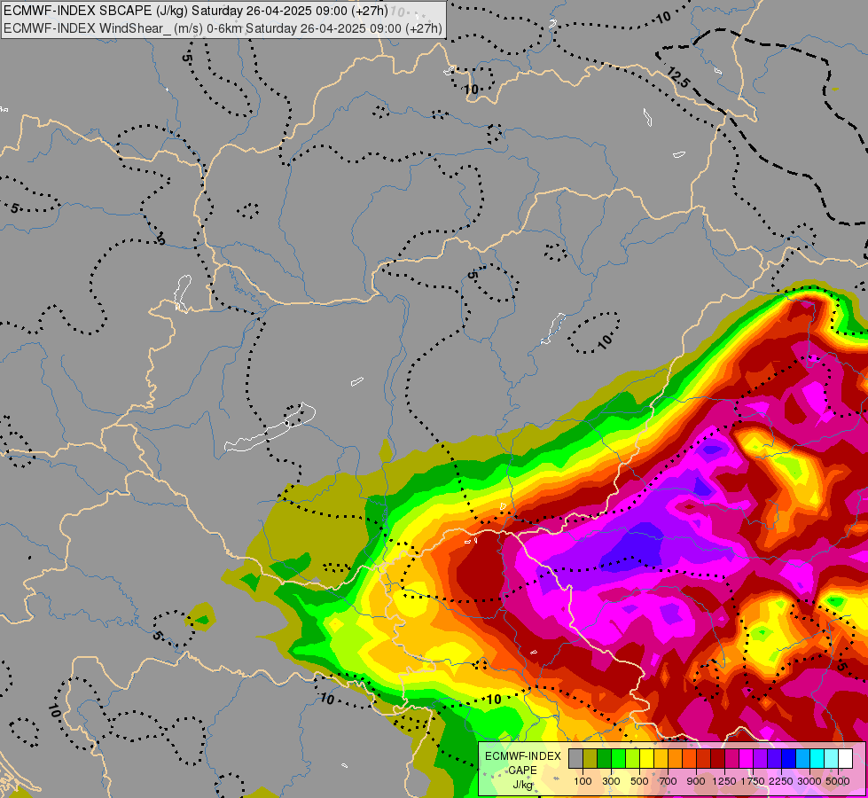Select the bright magenta legend swatch
Viewport: 868px width, 798px height.
(746, 758)
